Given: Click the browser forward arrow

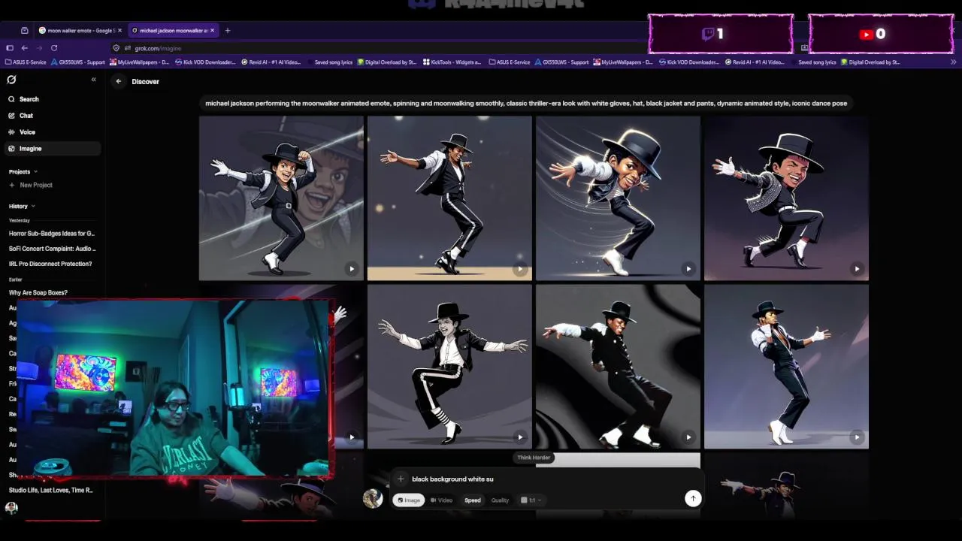Looking at the screenshot, I should 39,48.
